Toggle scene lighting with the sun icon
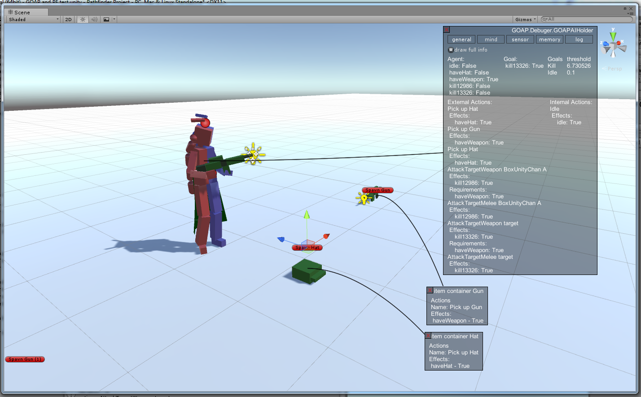The image size is (641, 397). (83, 19)
